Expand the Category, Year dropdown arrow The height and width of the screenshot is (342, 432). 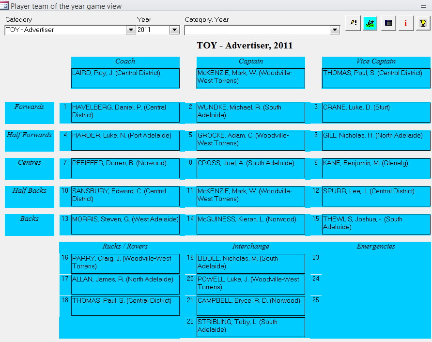[x=335, y=30]
